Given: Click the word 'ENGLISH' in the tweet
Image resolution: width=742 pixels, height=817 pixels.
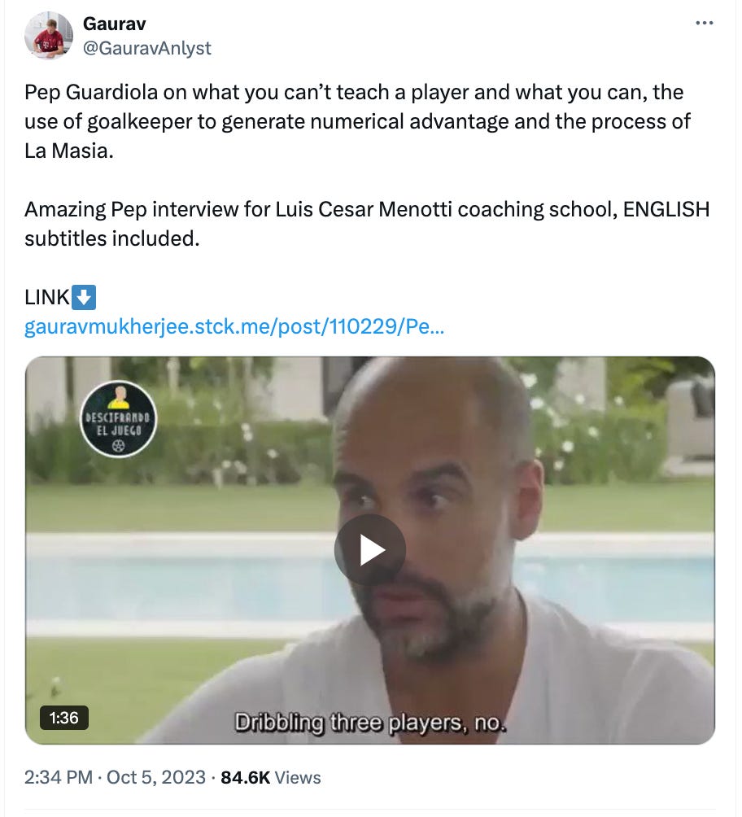Looking at the screenshot, I should click(666, 209).
